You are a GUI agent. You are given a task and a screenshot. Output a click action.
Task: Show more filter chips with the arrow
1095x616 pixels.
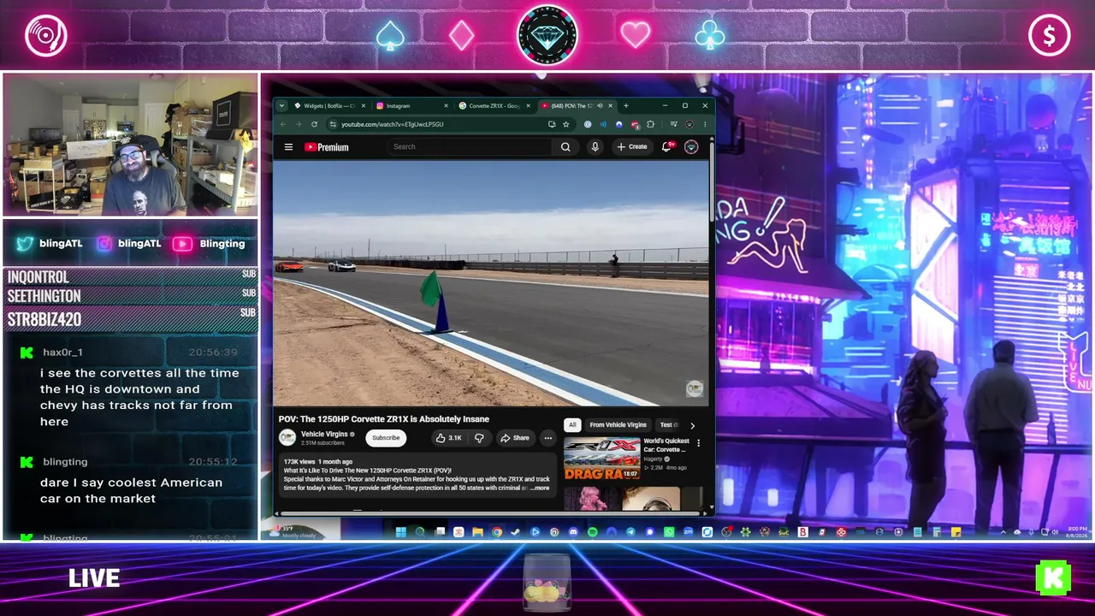click(692, 425)
